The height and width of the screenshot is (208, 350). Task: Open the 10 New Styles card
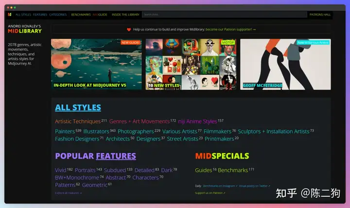pos(191,64)
